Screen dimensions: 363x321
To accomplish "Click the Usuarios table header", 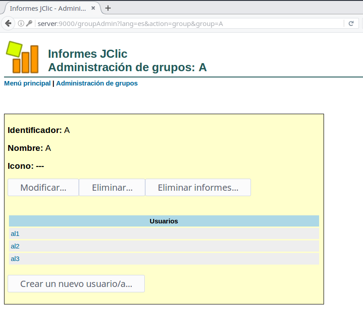I will (164, 221).
